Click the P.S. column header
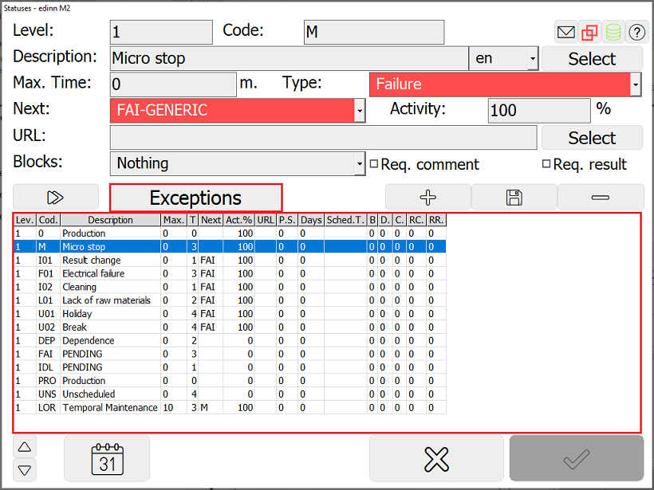The height and width of the screenshot is (490, 654). coord(287,220)
